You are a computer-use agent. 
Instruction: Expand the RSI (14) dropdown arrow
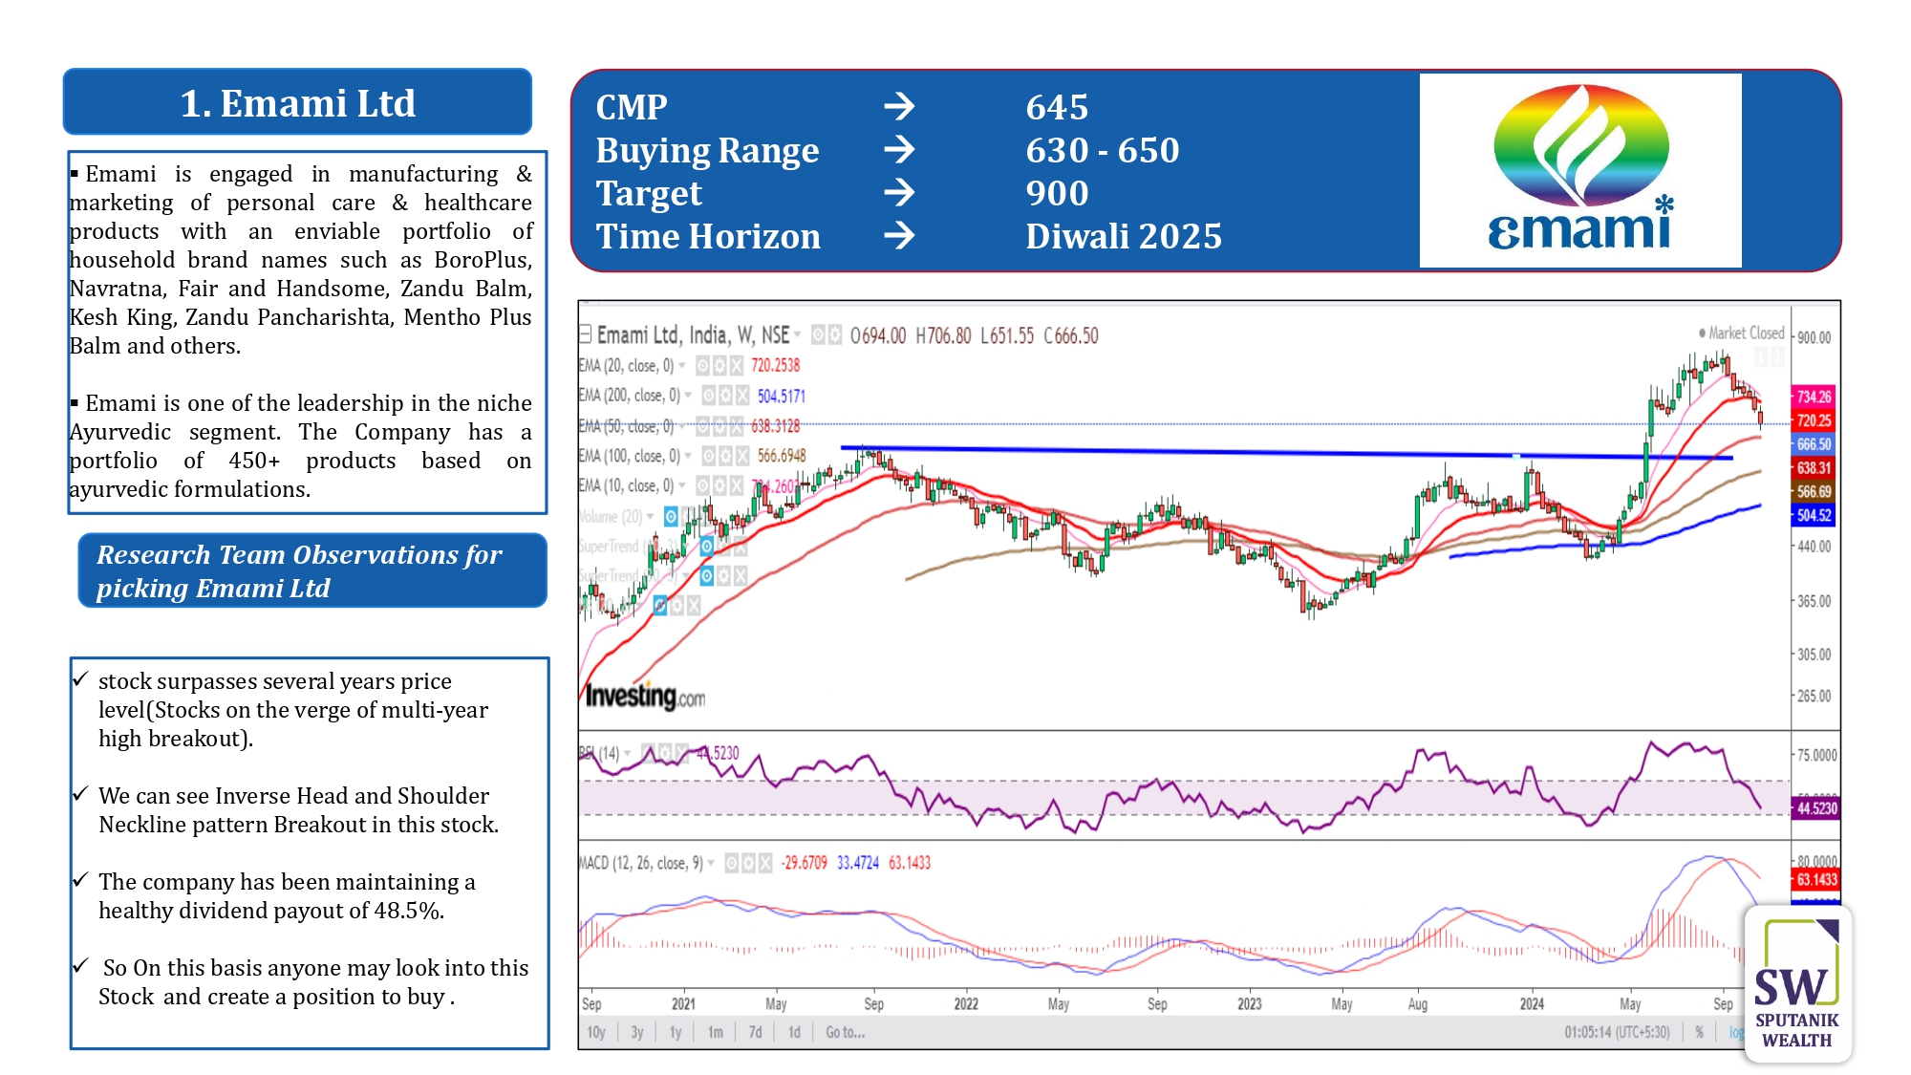628,753
